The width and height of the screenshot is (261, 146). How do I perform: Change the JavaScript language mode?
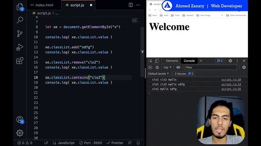pos(64,143)
